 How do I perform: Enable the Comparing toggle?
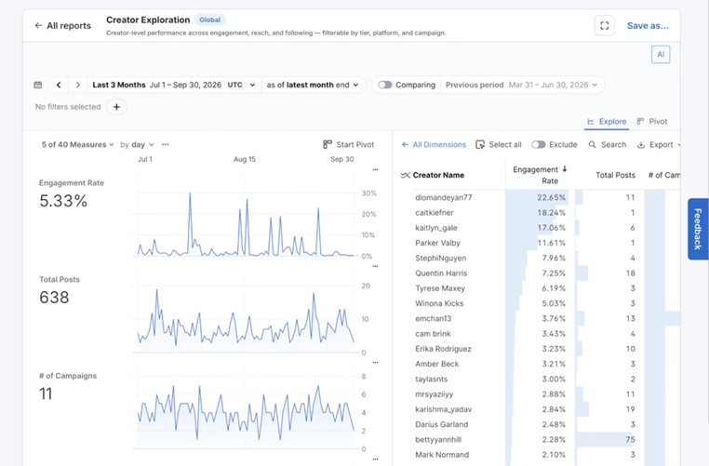click(385, 85)
